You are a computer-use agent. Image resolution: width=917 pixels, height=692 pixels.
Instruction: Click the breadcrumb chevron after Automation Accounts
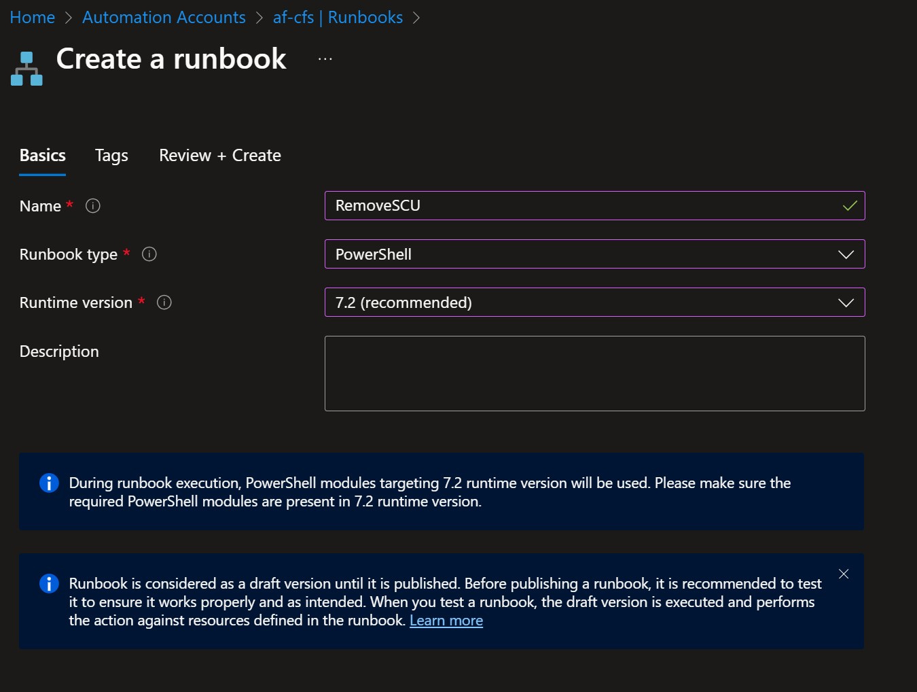(259, 18)
